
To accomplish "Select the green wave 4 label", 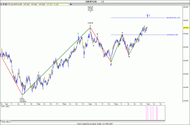I will (x=84, y=57).
